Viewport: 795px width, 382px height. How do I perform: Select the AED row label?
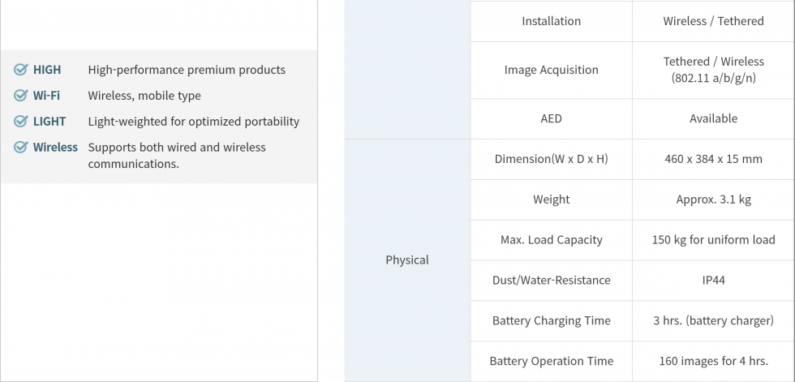coord(552,118)
